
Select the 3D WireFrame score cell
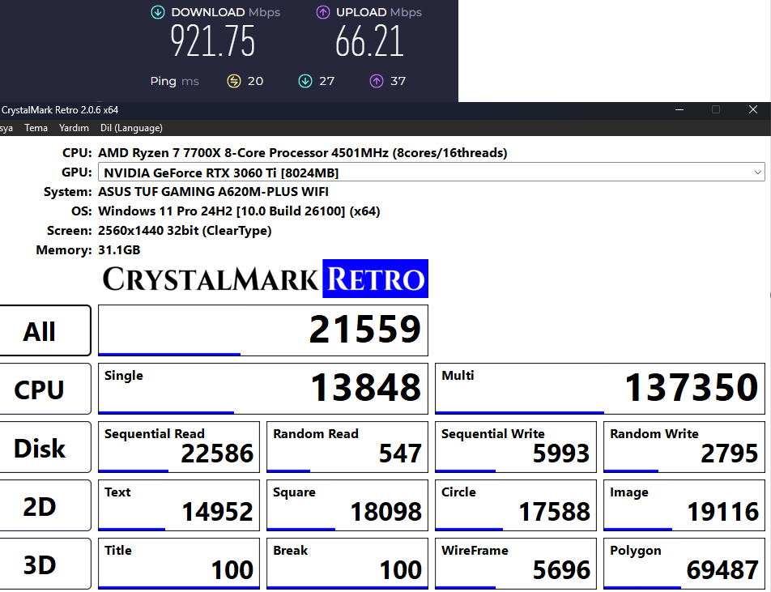click(x=516, y=564)
